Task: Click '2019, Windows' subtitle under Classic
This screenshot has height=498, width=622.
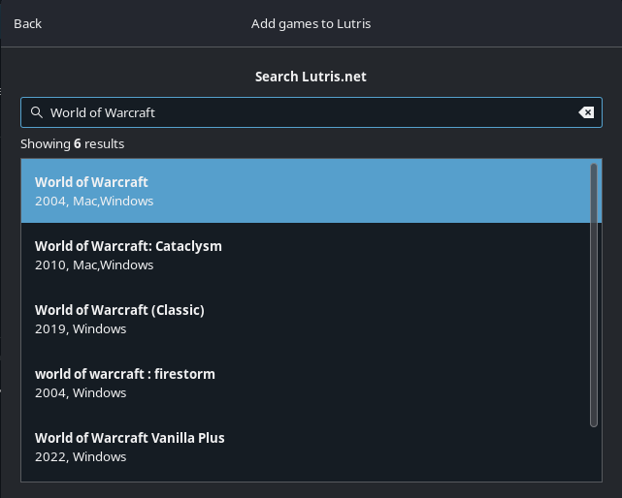Action: pyautogui.click(x=81, y=329)
